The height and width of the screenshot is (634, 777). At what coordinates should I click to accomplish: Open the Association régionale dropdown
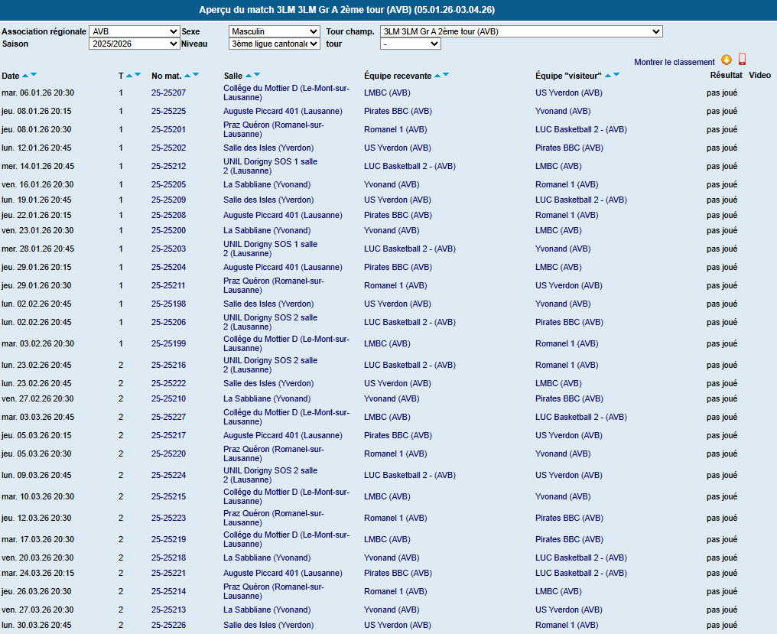[x=135, y=31]
